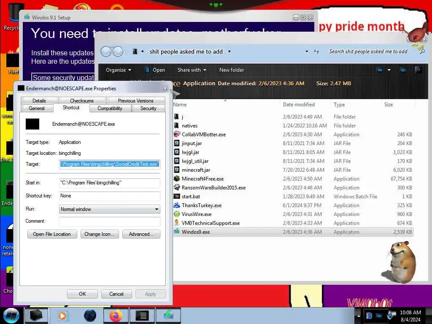Open address bar history dropdown

click(307, 51)
